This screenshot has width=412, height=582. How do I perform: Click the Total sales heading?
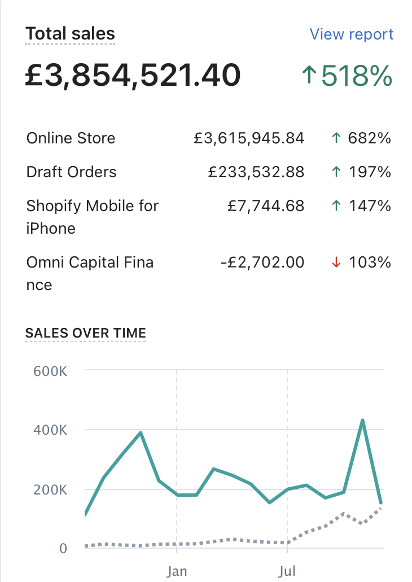pyautogui.click(x=70, y=34)
